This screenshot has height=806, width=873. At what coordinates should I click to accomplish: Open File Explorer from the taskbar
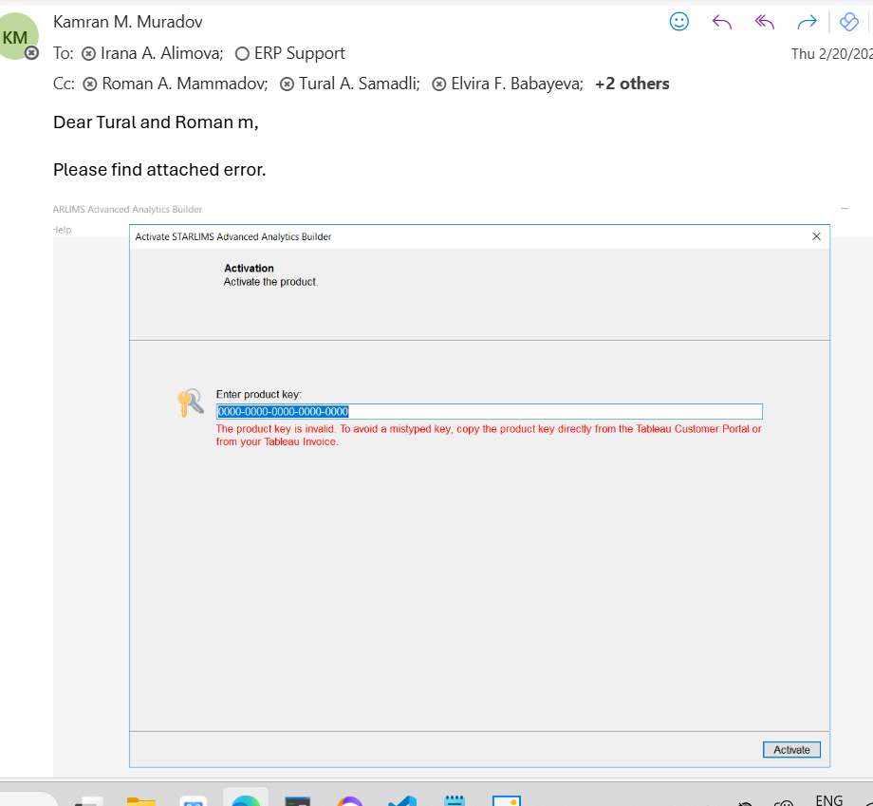pyautogui.click(x=140, y=801)
